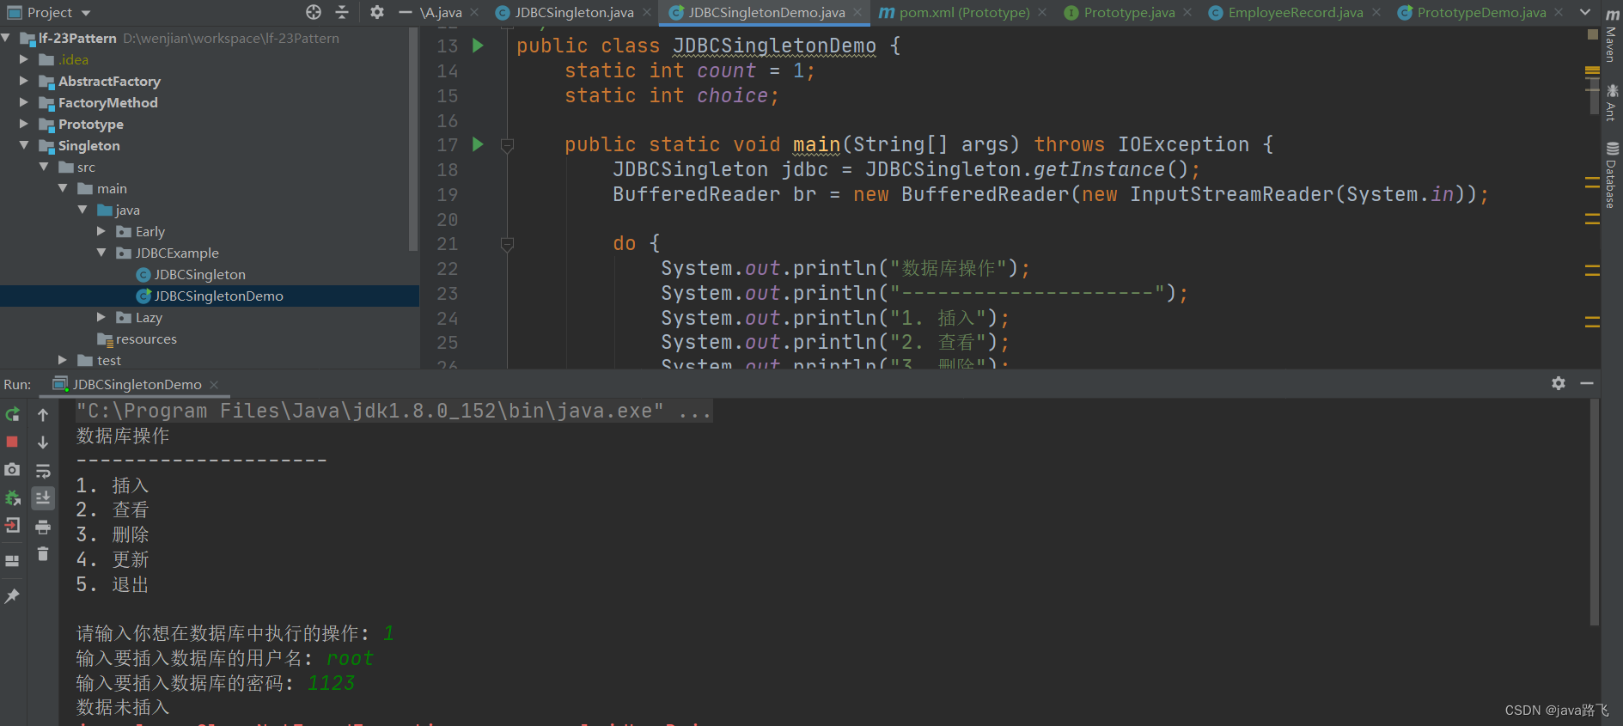Click getInstance call on line 18
This screenshot has height=726, width=1623.
point(1099,169)
